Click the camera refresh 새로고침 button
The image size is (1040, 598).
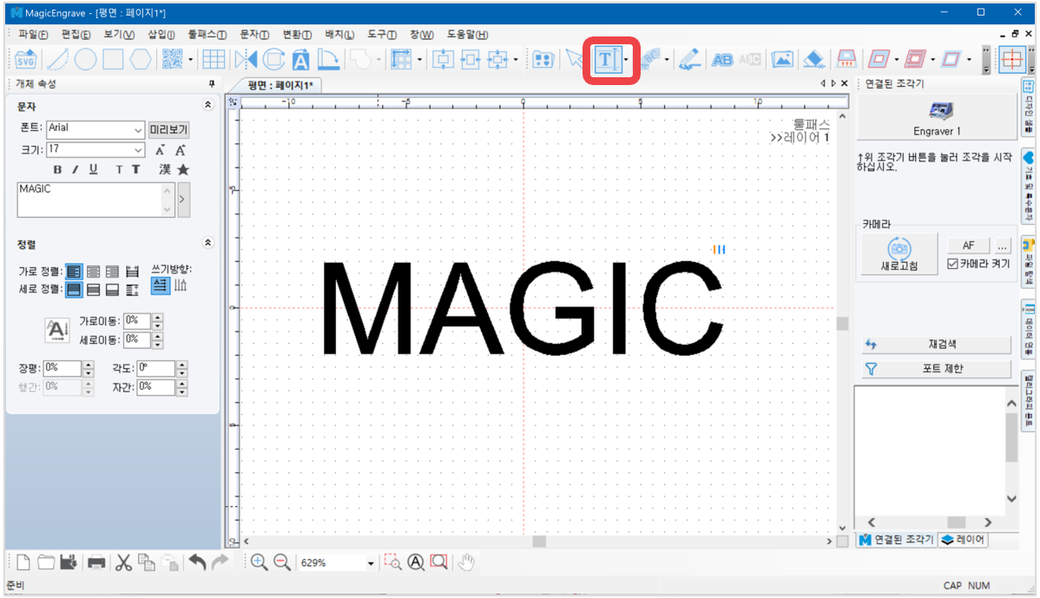click(899, 254)
